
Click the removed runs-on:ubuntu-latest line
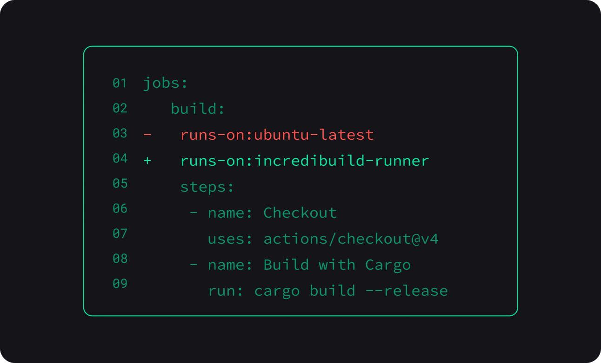point(277,135)
